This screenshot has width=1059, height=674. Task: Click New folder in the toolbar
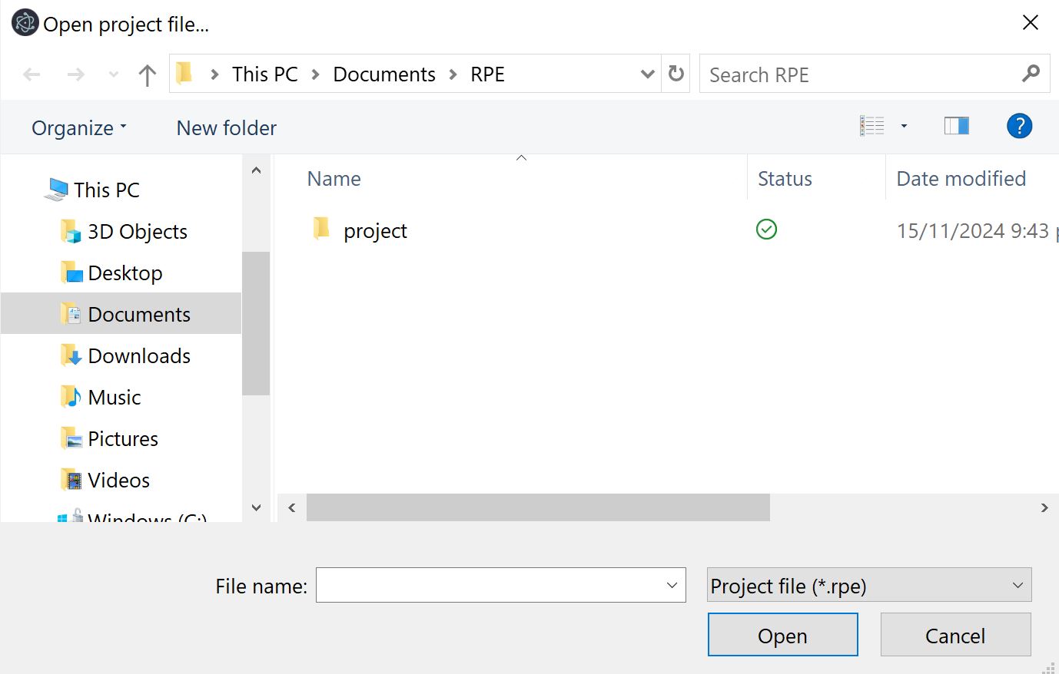coord(227,128)
